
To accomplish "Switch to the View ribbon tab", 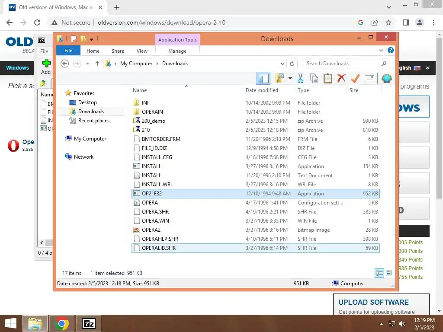I will 142,51.
